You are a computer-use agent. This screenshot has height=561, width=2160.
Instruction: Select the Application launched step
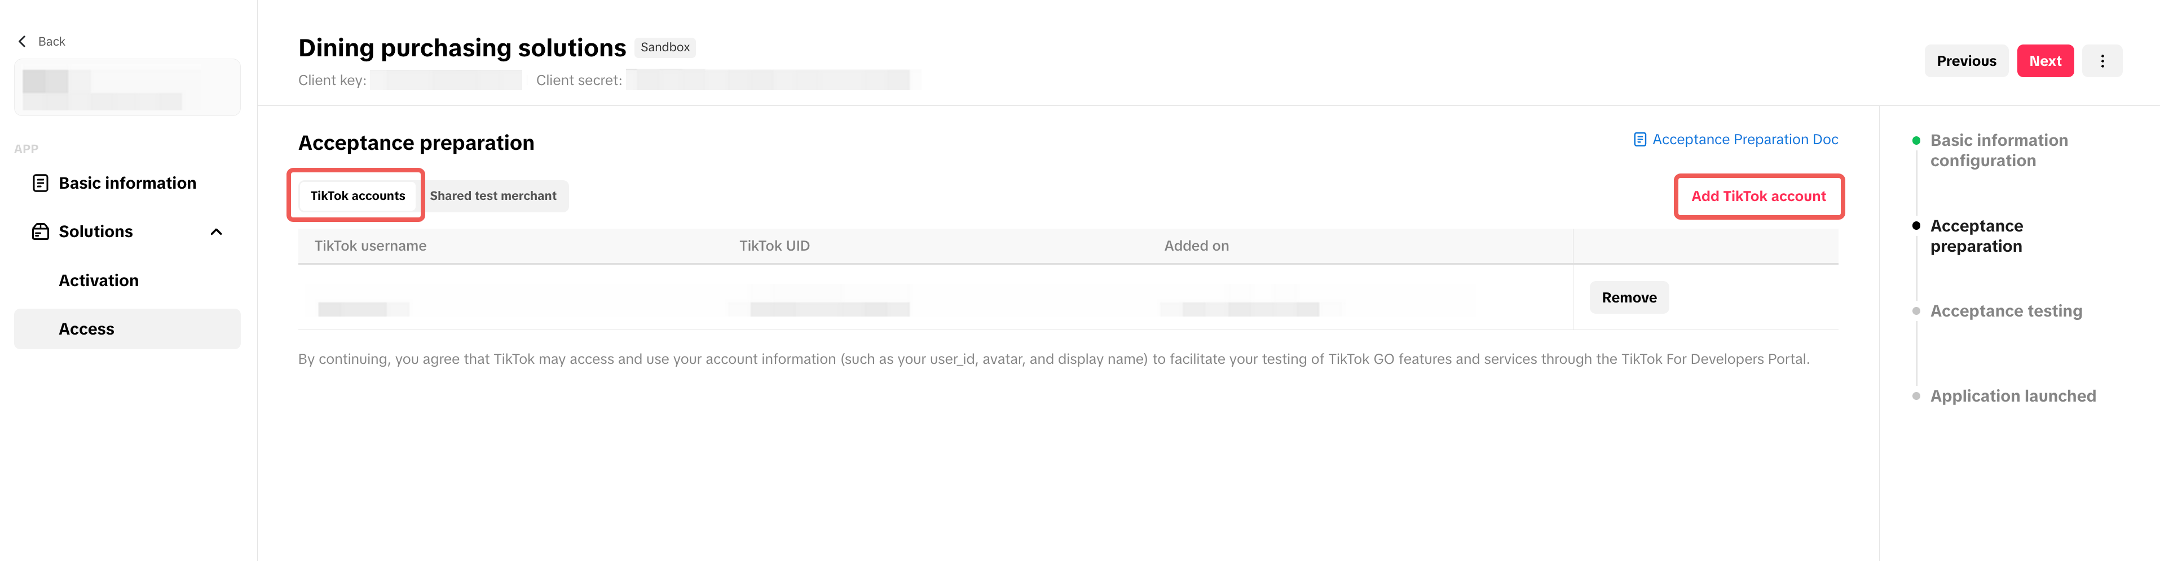click(x=2012, y=396)
